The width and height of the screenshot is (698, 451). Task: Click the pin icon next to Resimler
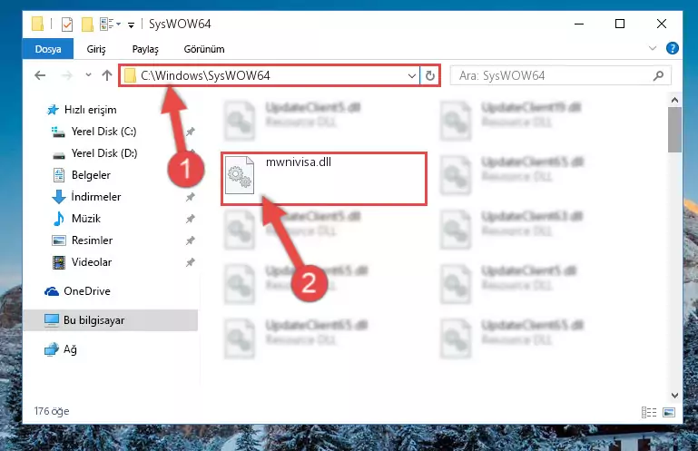point(190,240)
